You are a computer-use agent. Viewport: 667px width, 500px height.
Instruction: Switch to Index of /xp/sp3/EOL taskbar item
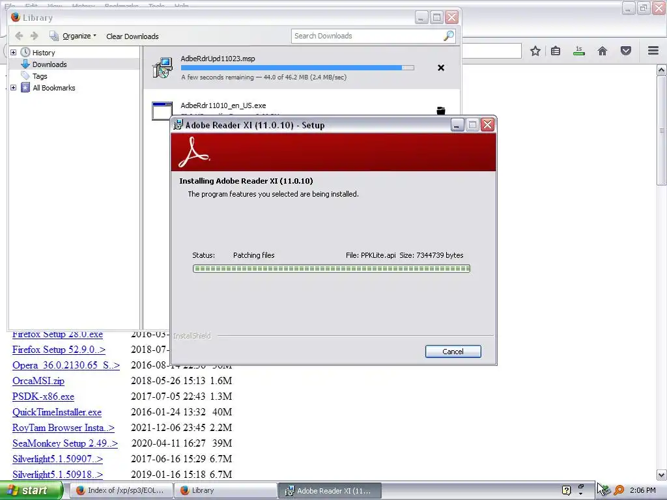pos(121,491)
